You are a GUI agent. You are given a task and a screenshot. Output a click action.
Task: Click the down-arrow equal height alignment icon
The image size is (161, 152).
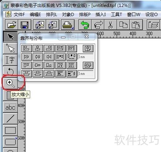click(60, 65)
